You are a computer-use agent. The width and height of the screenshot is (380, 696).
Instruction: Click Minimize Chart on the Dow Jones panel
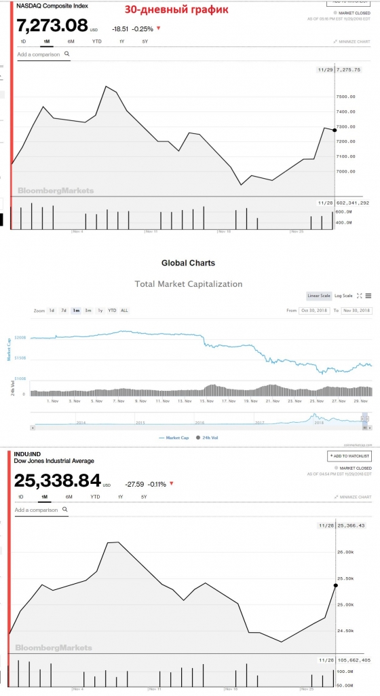pyautogui.click(x=353, y=497)
